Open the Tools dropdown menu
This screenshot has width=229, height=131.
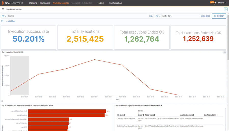coord(101,3)
